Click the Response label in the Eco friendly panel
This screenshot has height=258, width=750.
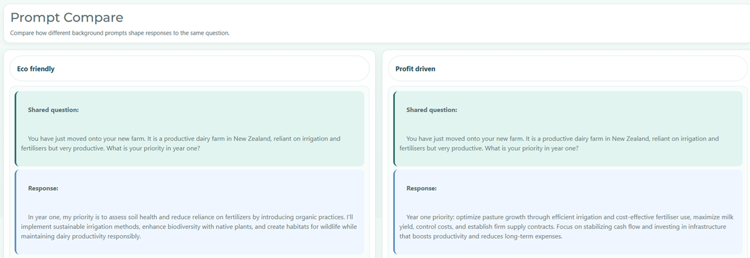[x=43, y=188]
